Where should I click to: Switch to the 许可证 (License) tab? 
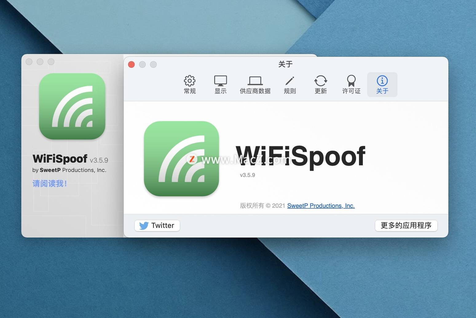point(351,85)
